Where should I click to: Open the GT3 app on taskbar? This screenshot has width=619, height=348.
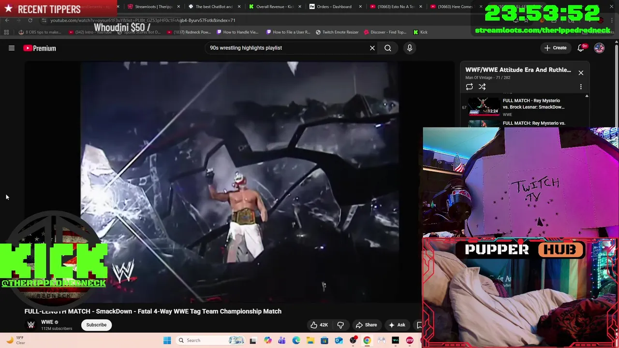point(410,340)
